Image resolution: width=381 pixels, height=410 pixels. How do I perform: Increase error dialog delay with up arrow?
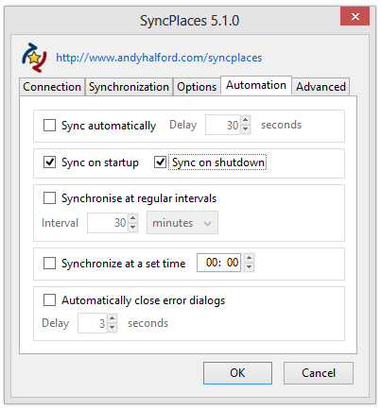(113, 318)
